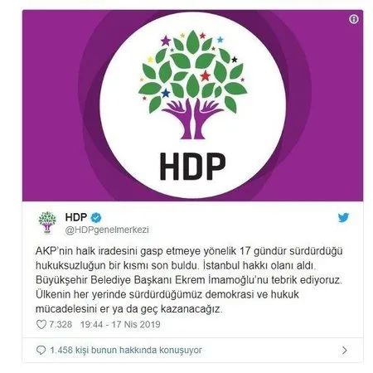Open the 19:44 - 17 Nis 2019 timestamp

(120, 324)
